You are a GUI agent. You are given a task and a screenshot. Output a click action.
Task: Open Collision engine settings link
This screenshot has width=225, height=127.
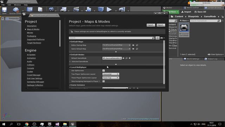[31, 65]
